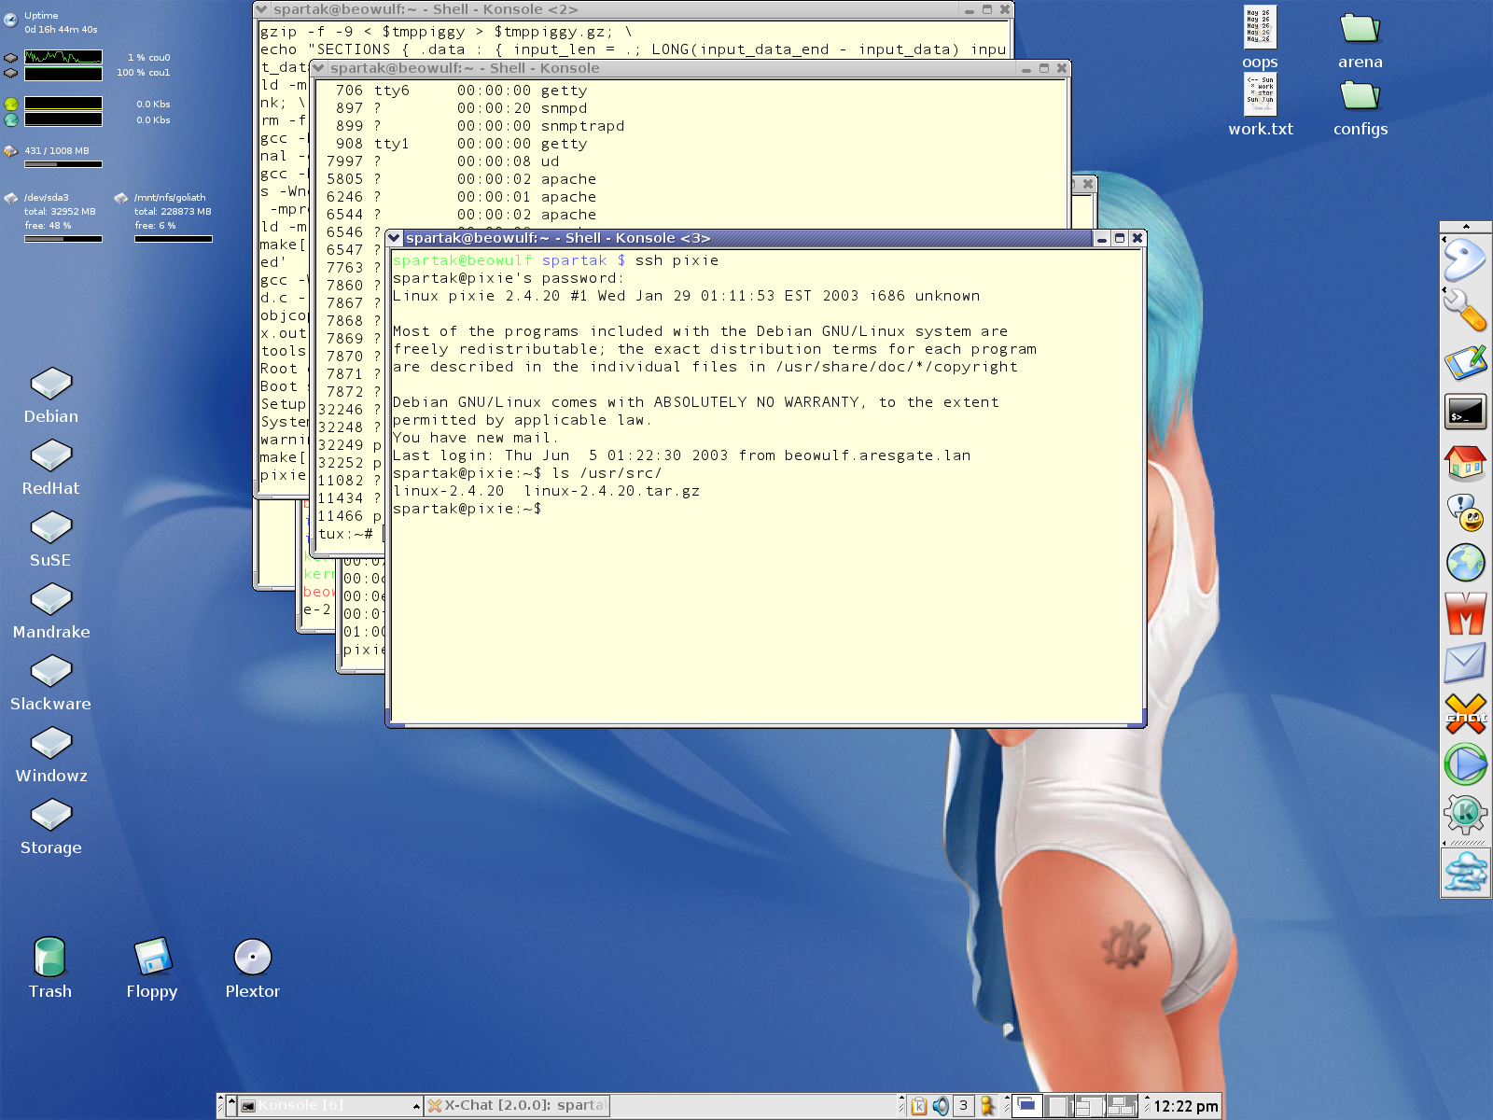Switch to virtual desktop one in pager
Image resolution: width=1493 pixels, height=1120 pixels.
click(1026, 1106)
